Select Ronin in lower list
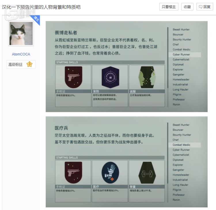 pyautogui.click(x=176, y=200)
